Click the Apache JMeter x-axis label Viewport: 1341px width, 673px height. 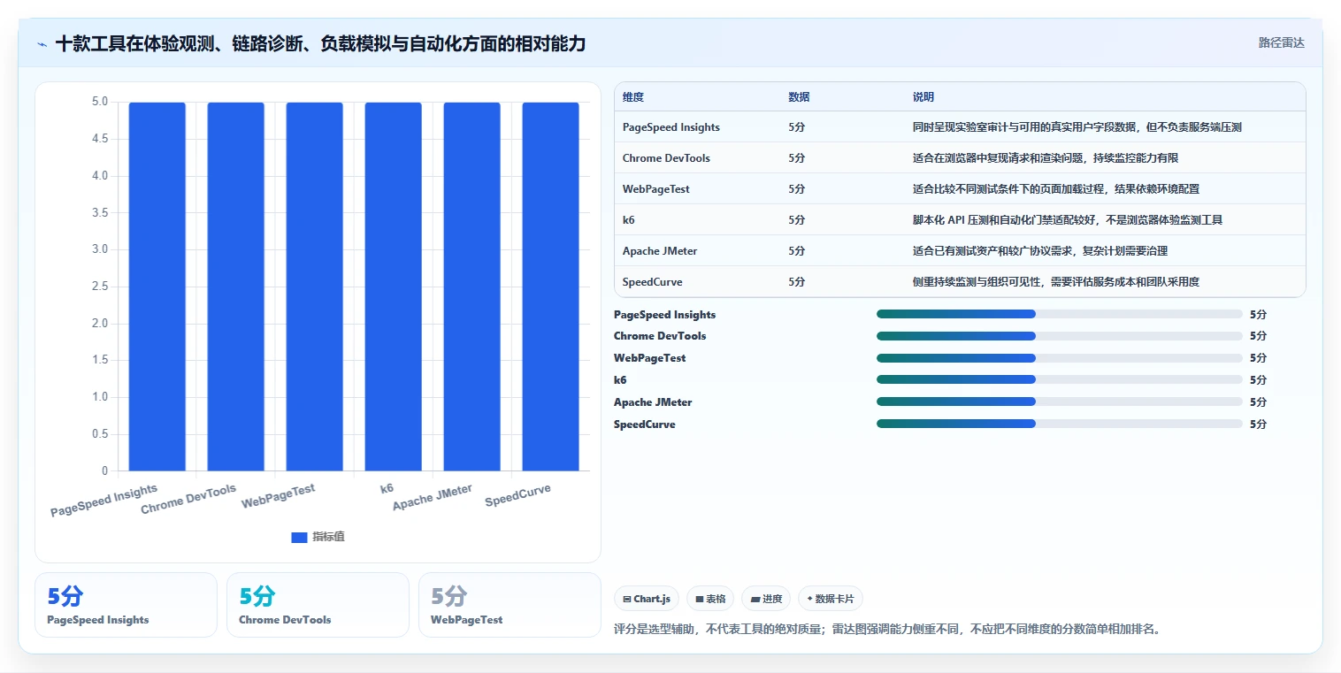tap(433, 497)
